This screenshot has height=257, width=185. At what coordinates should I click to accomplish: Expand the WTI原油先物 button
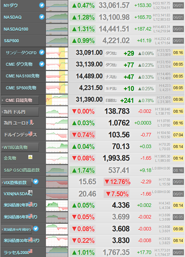20,147
